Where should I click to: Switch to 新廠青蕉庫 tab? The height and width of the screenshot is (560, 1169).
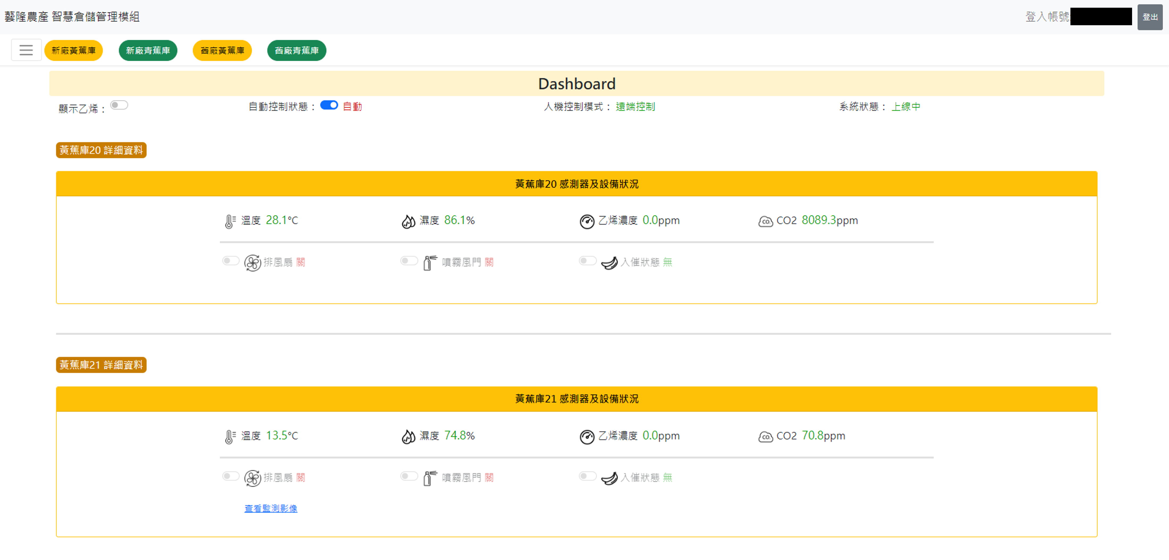pos(148,50)
